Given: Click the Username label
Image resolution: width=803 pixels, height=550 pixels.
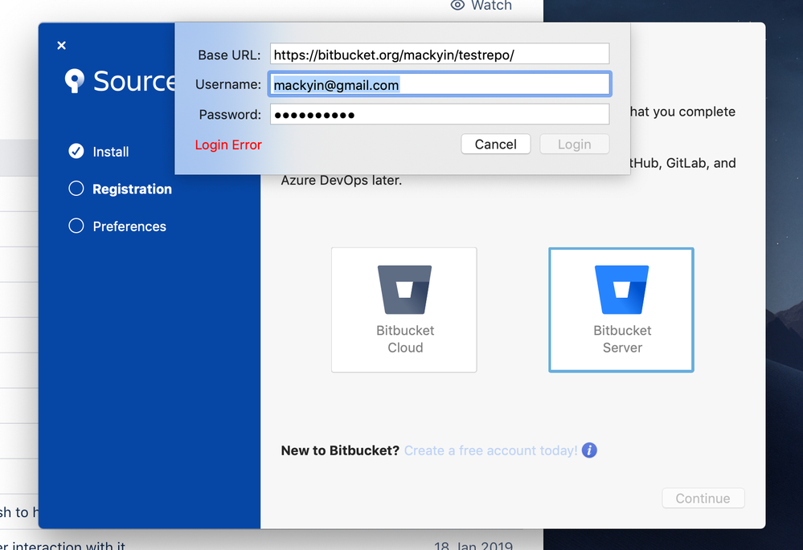Looking at the screenshot, I should [228, 84].
